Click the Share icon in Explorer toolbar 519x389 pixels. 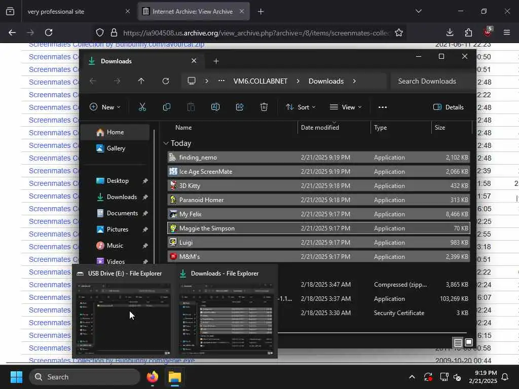click(240, 107)
